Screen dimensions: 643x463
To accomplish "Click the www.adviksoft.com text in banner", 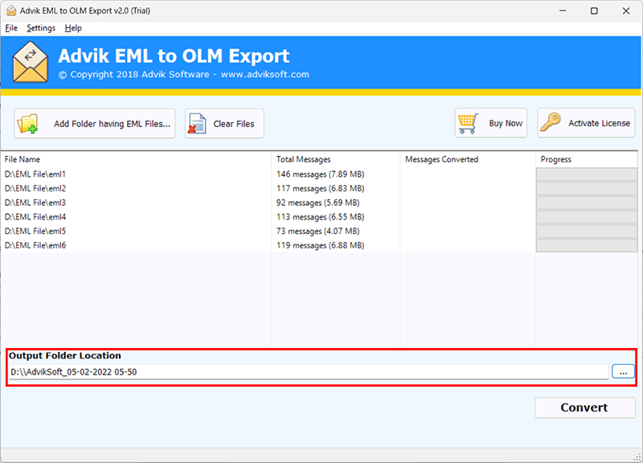I will pyautogui.click(x=265, y=75).
